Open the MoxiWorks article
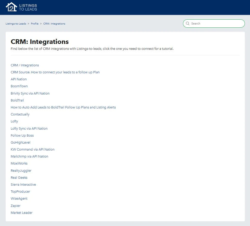 pyautogui.click(x=19, y=163)
